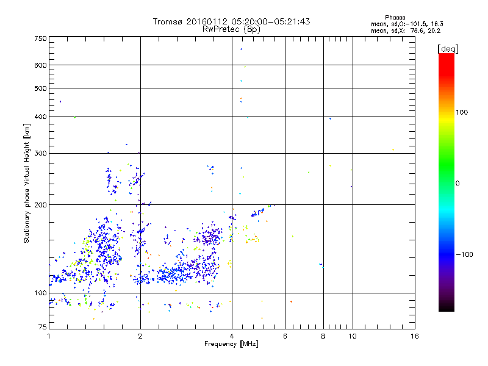Click the phase colorbar gradient
Image resolution: width=488 pixels, height=366 pixels.
point(447,182)
